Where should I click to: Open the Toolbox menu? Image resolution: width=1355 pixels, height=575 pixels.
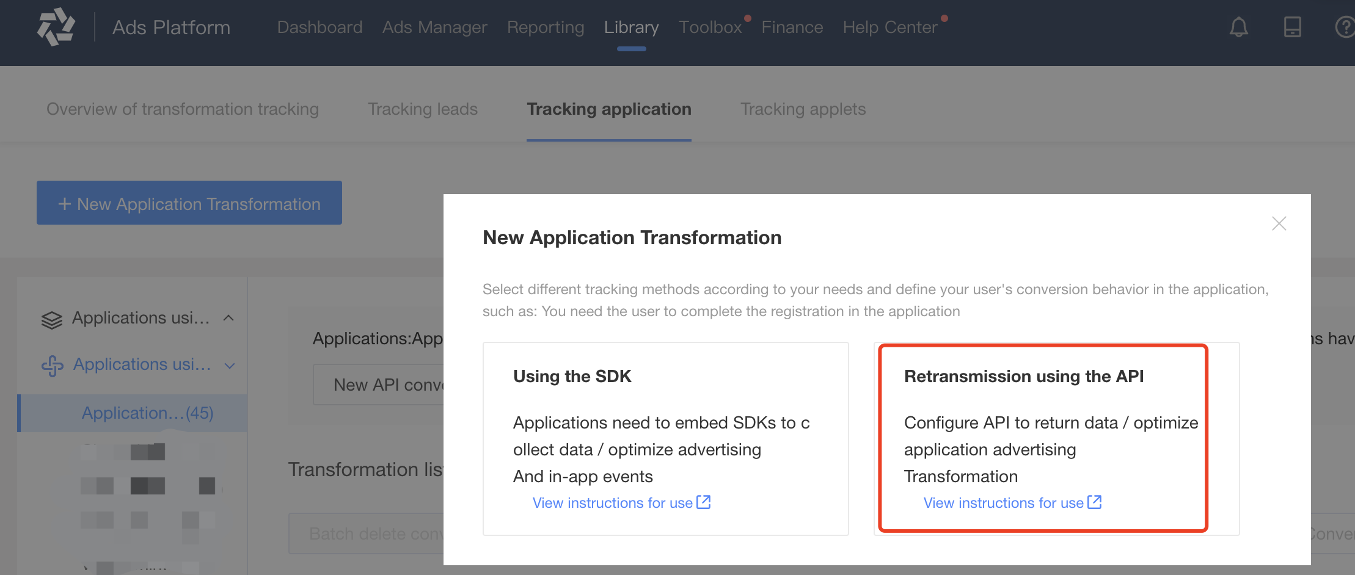point(710,27)
